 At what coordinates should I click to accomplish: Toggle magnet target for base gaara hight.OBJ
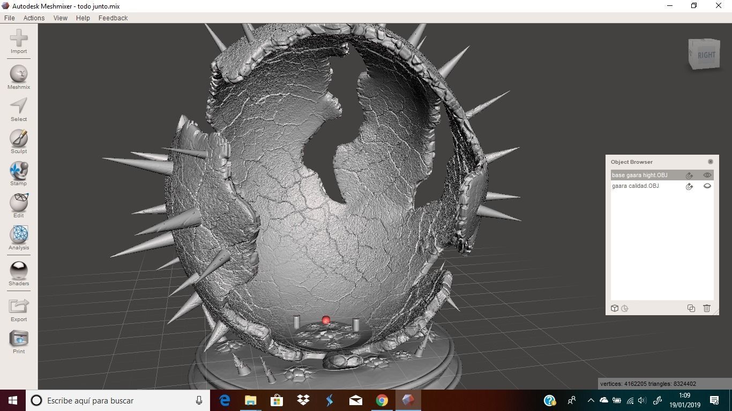click(x=690, y=176)
